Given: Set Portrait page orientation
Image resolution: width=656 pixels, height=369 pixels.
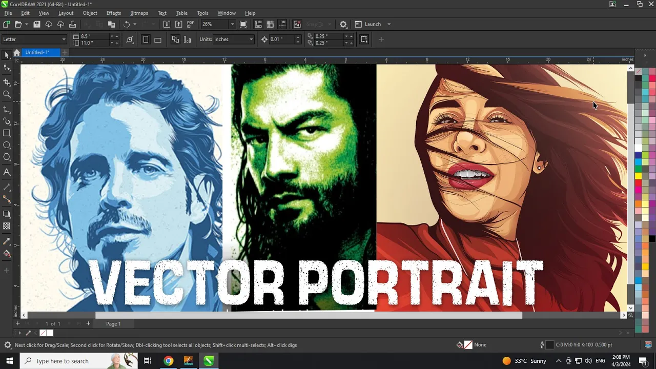Looking at the screenshot, I should (x=146, y=39).
